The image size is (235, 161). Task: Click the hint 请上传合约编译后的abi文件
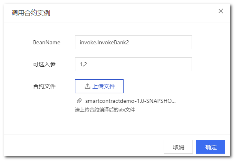[x=105, y=110]
